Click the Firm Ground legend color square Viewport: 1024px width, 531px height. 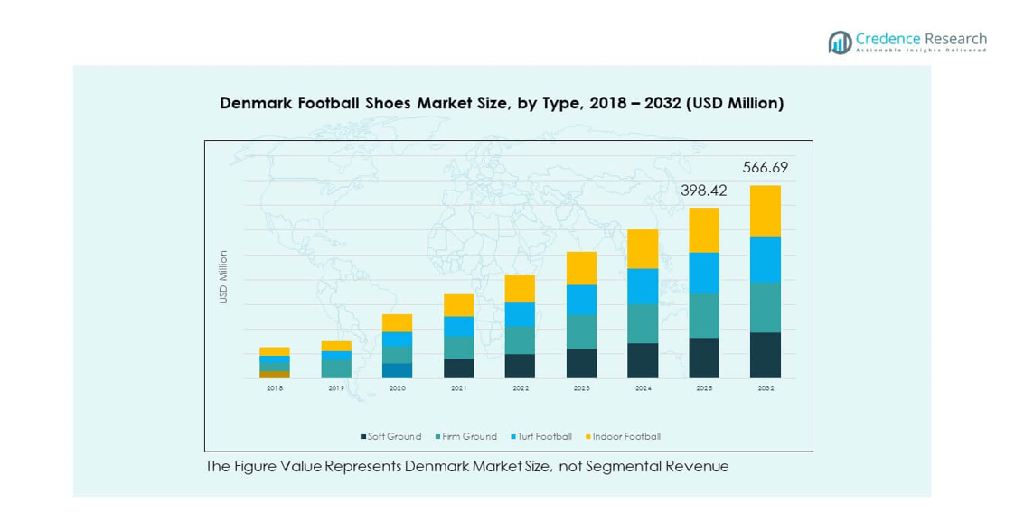coord(436,437)
